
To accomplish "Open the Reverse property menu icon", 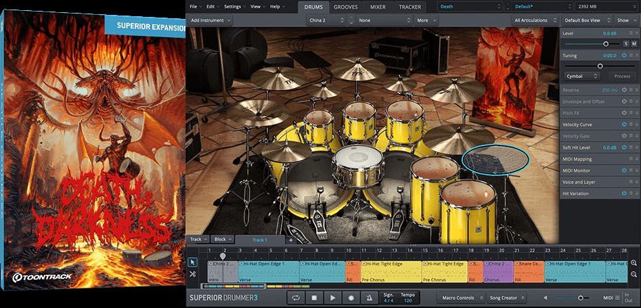I will pos(631,89).
